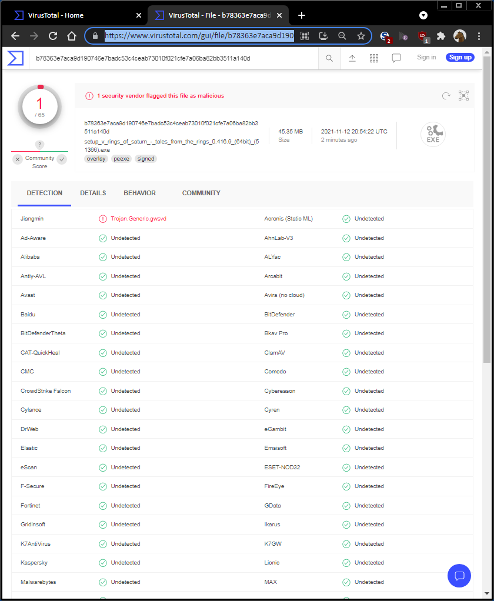Click the 45.35 MB file size
494x601 pixels.
tap(291, 132)
